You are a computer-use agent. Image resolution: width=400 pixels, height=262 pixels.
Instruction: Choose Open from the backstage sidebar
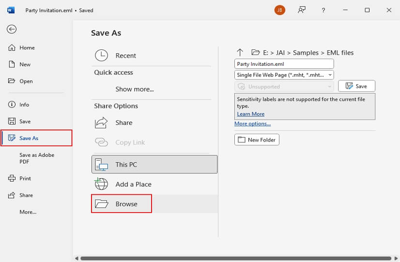(x=26, y=81)
